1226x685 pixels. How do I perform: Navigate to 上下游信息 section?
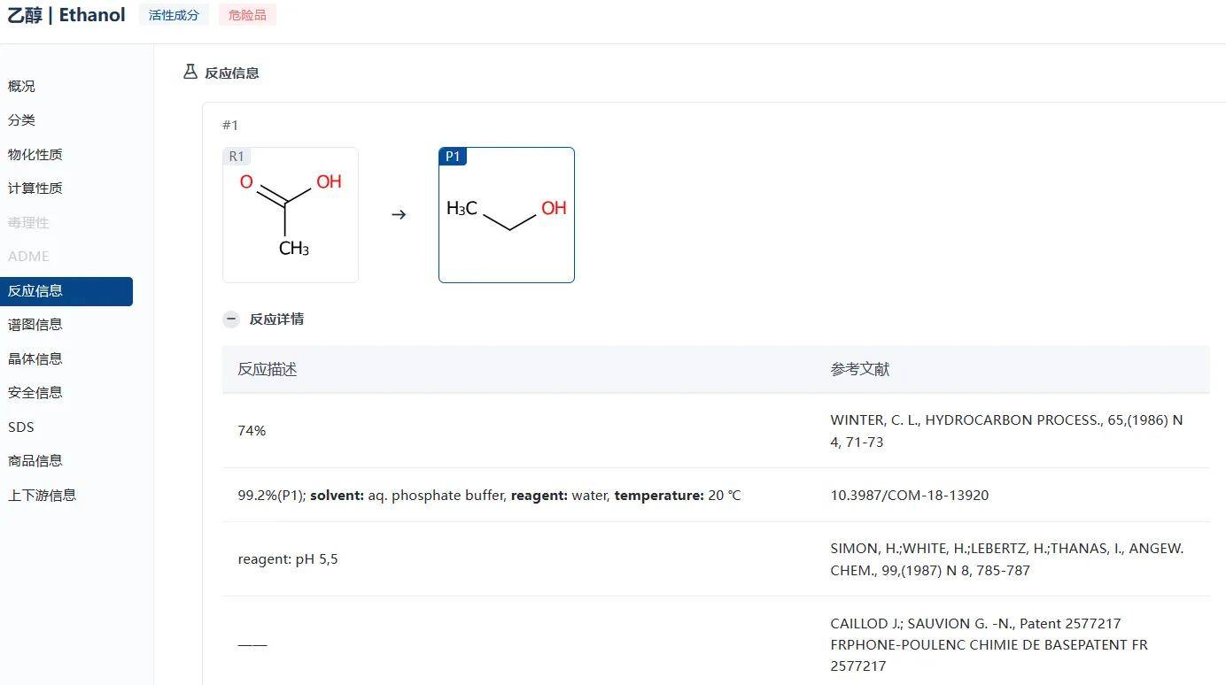[43, 495]
